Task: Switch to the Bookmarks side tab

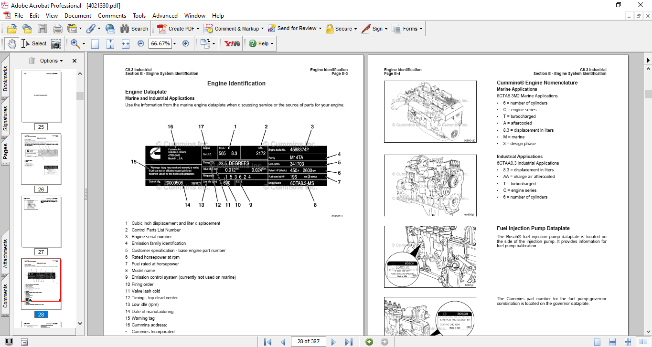Action: pyautogui.click(x=6, y=79)
